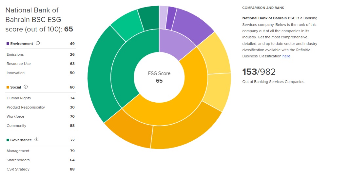
Task: Open the Refinitiv Business Classification 'here' link
Action: pos(286,56)
